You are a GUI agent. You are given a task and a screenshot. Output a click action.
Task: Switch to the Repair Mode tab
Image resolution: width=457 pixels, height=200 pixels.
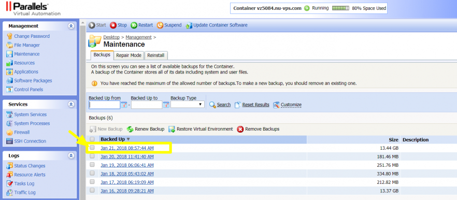pyautogui.click(x=129, y=55)
